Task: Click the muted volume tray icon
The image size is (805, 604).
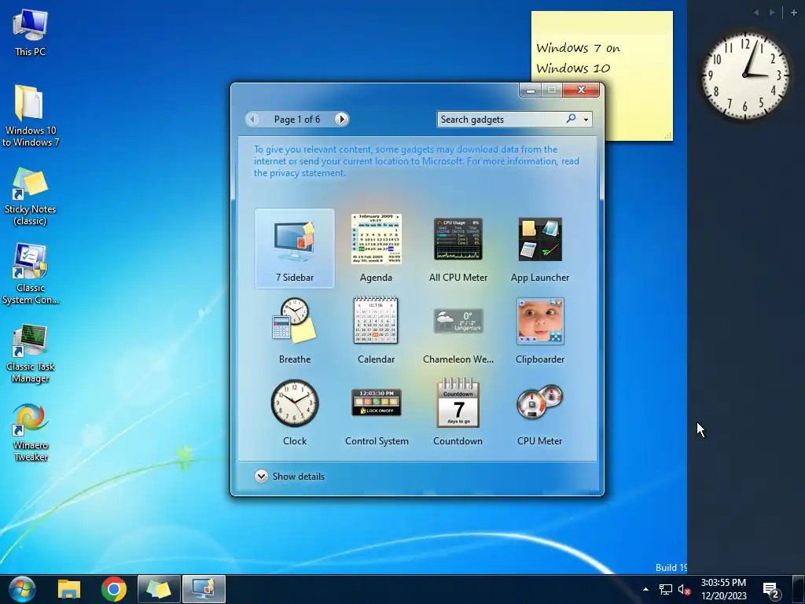Action: [684, 590]
